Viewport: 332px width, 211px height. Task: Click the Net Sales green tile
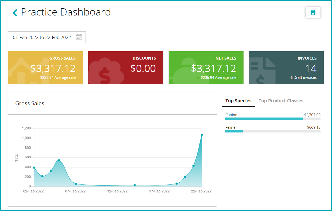206,68
